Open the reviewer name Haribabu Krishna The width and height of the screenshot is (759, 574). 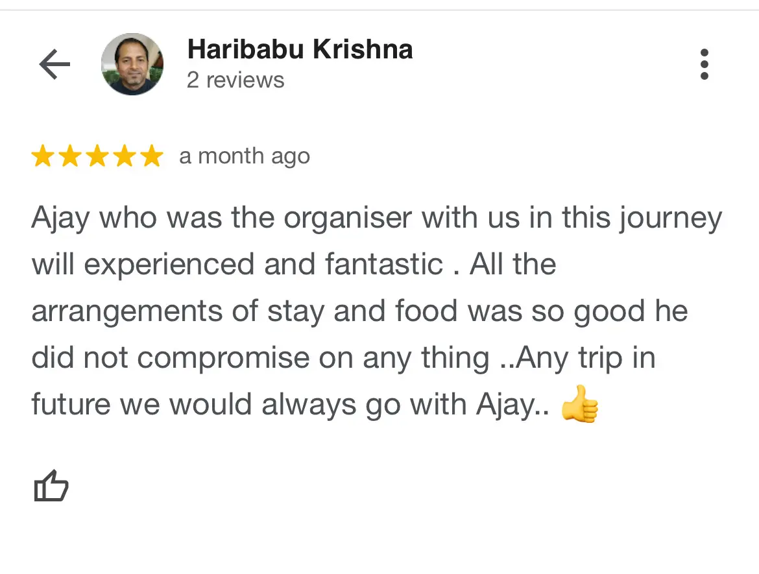coord(300,49)
